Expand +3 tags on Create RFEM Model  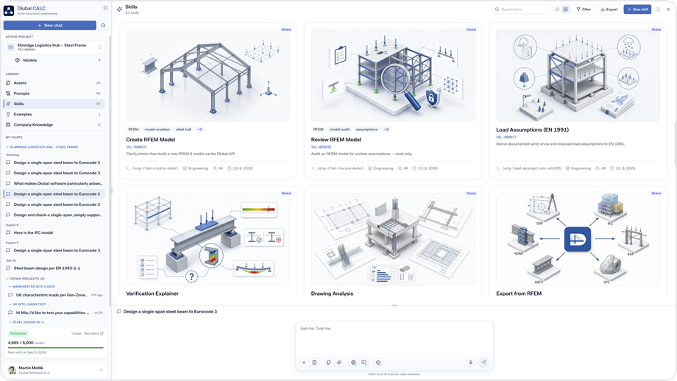(199, 129)
